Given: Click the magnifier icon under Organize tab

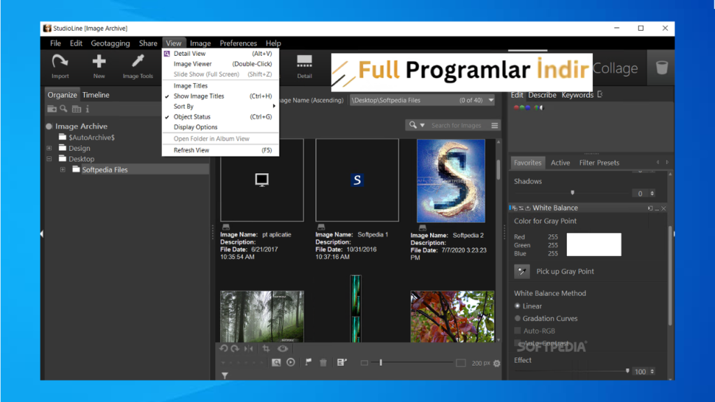Looking at the screenshot, I should click(64, 109).
